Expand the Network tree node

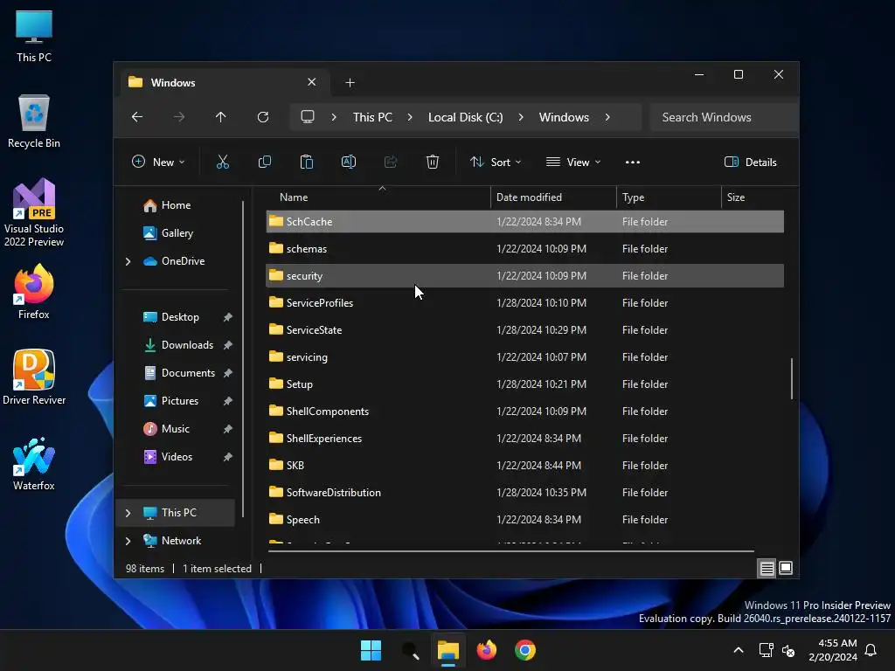point(128,541)
